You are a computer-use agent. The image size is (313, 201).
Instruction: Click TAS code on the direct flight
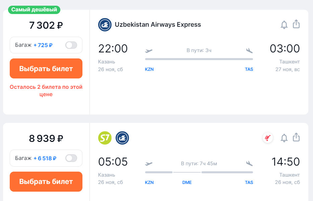pos(249,69)
